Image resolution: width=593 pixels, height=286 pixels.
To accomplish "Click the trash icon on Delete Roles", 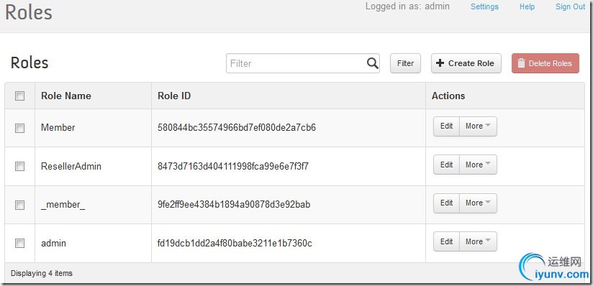I will [521, 63].
